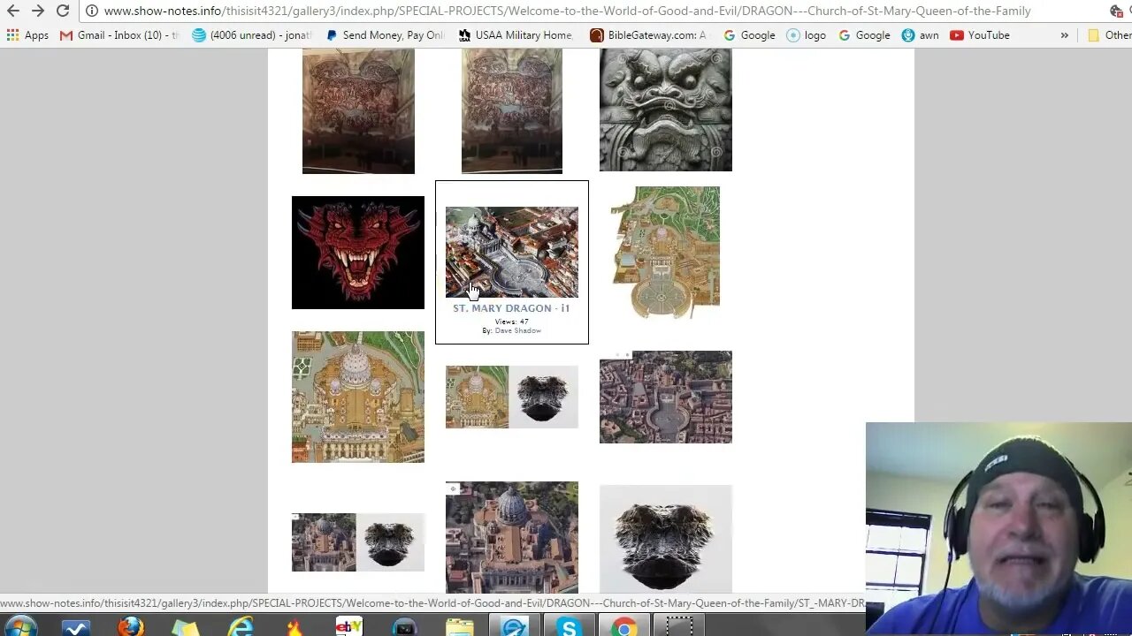The height and width of the screenshot is (636, 1132).
Task: Focus the address bar URL field
Action: tap(566, 11)
